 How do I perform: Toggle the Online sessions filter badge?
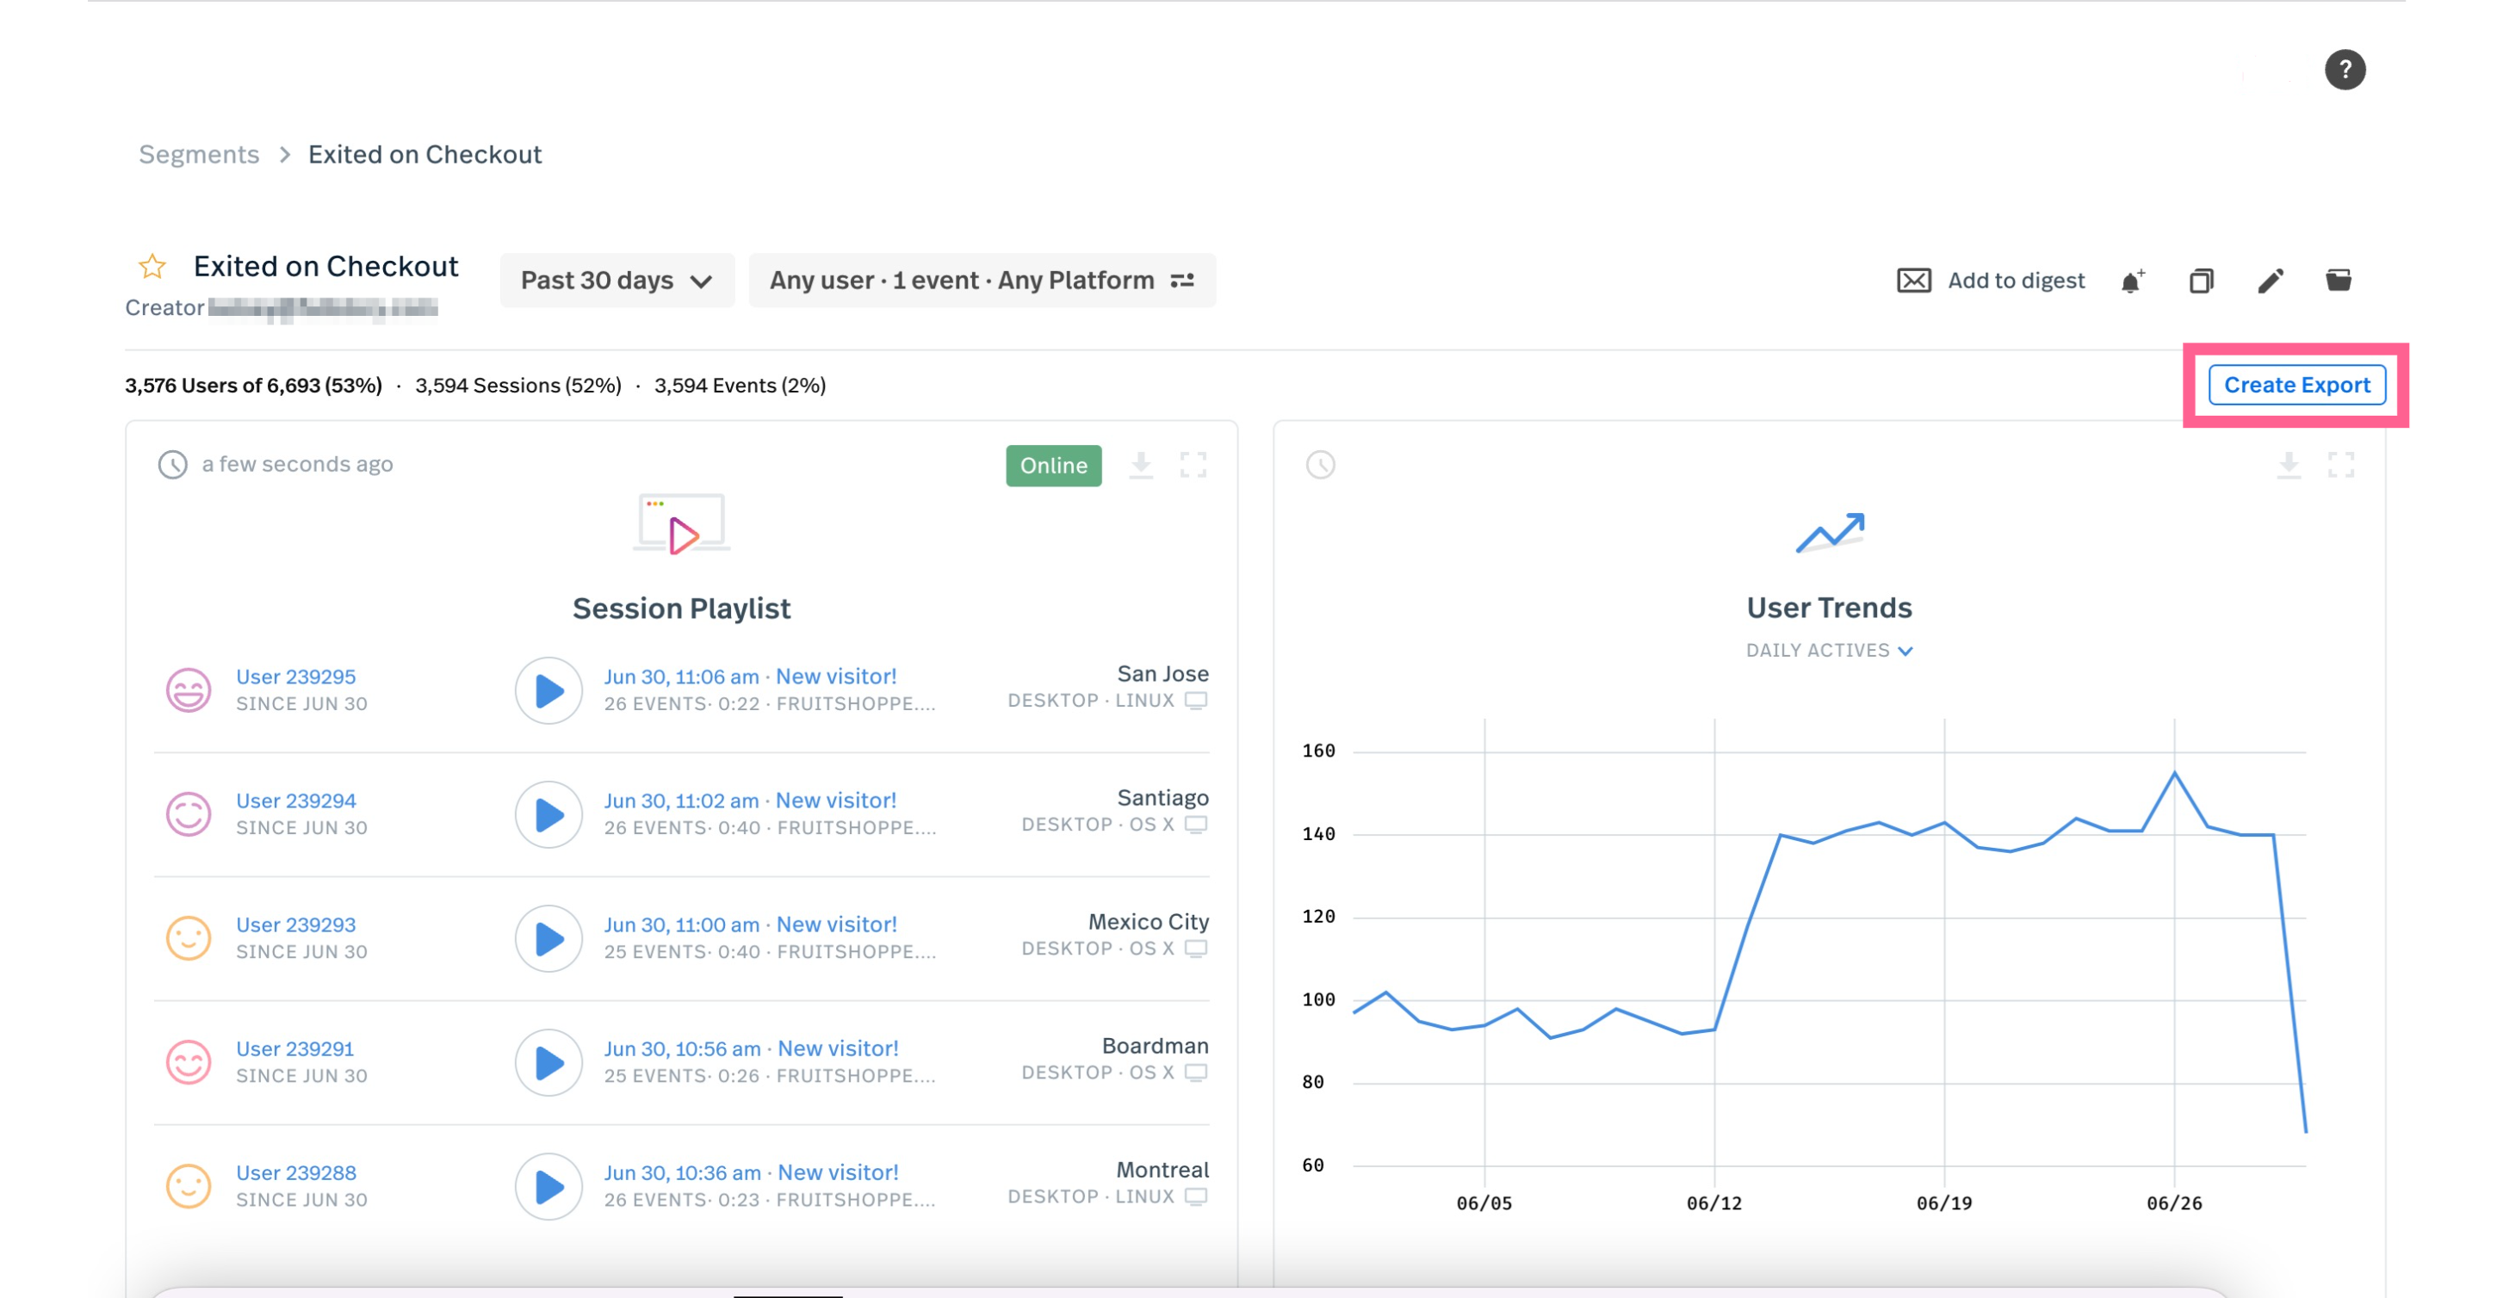(1053, 465)
